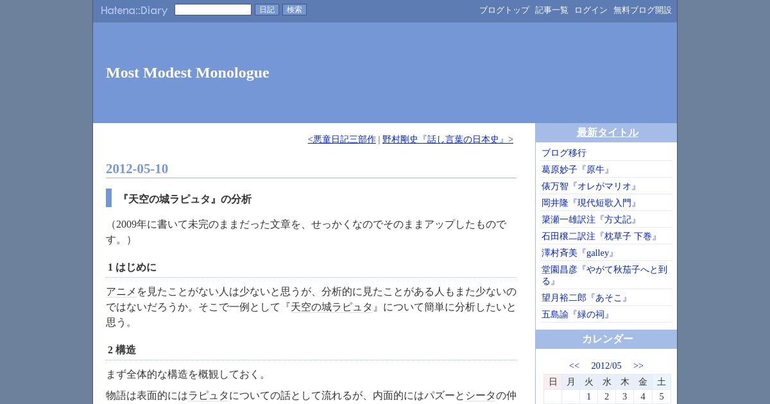Open 無料ブログ開設 link
The height and width of the screenshot is (404, 770).
click(642, 10)
